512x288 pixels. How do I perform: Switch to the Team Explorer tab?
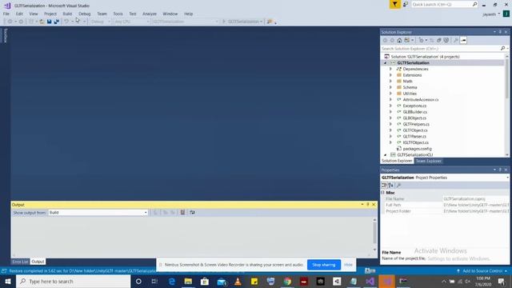(x=429, y=161)
